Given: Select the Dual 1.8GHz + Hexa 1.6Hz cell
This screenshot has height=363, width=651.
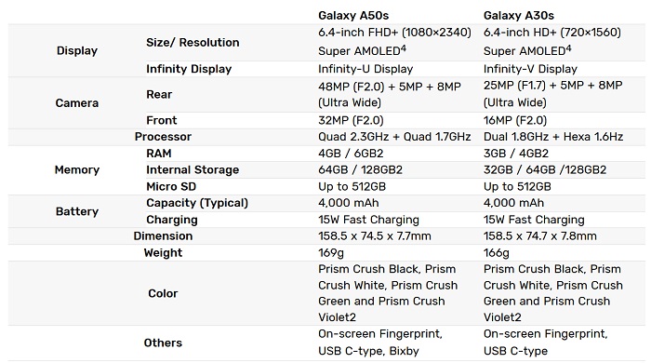Looking at the screenshot, I should [x=553, y=137].
